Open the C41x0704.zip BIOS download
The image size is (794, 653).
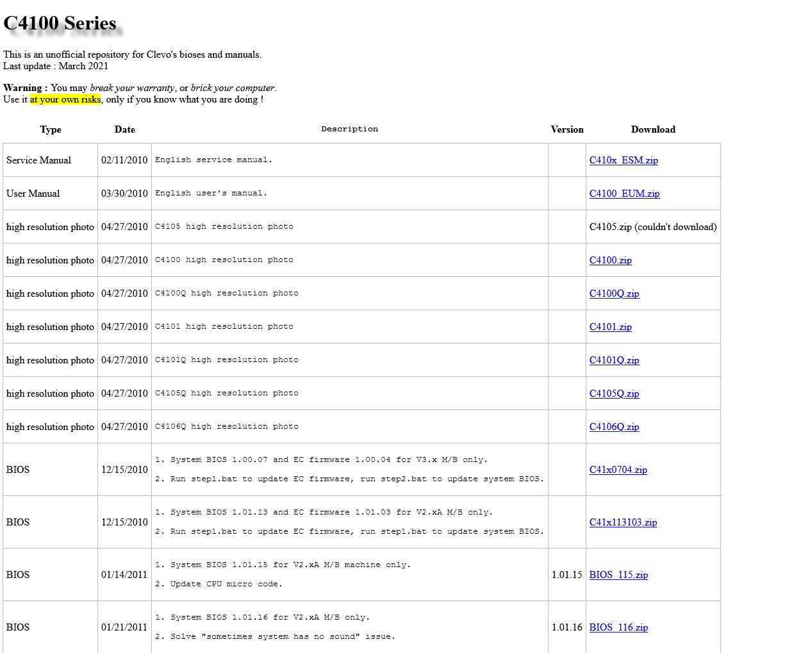(x=618, y=470)
